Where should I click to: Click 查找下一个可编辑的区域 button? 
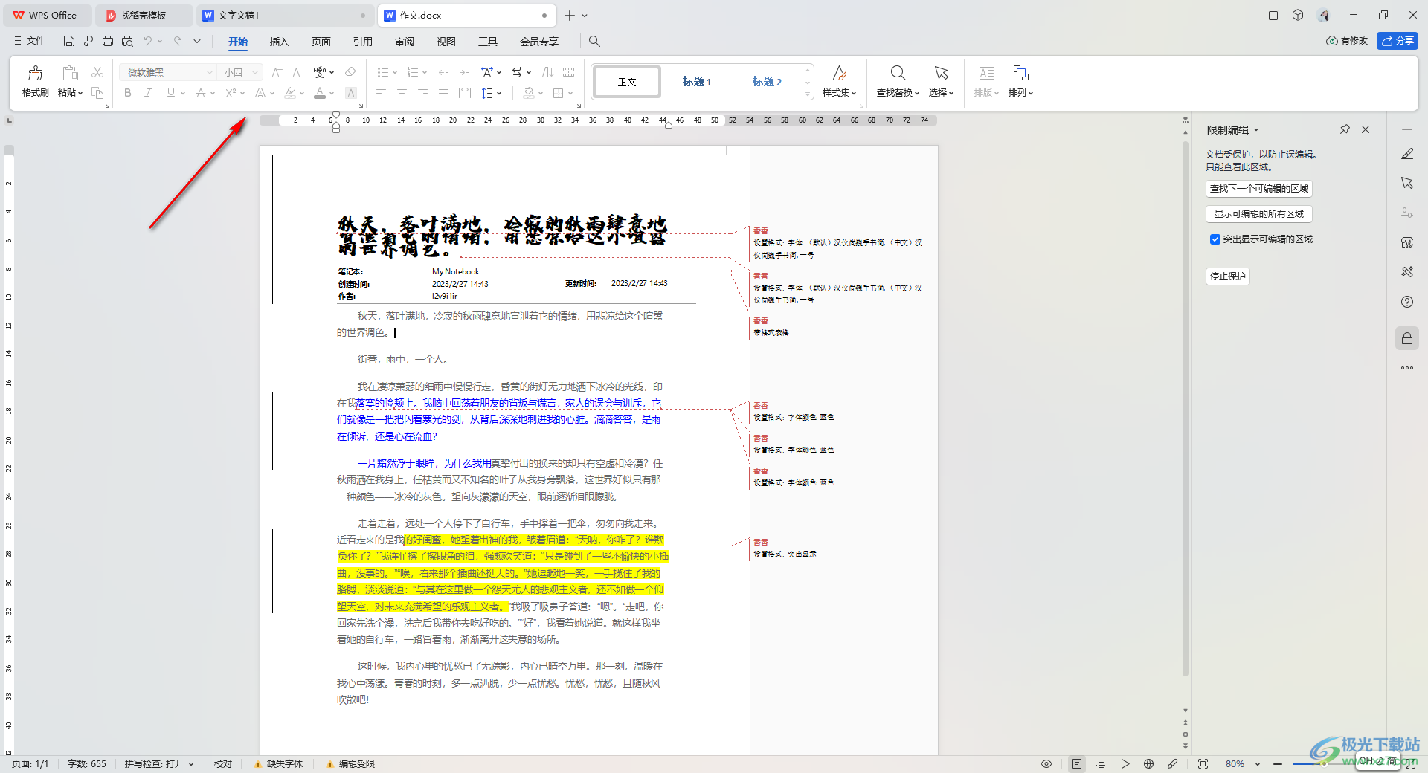1258,189
